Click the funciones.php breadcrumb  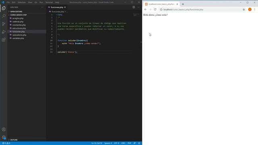click(x=58, y=12)
